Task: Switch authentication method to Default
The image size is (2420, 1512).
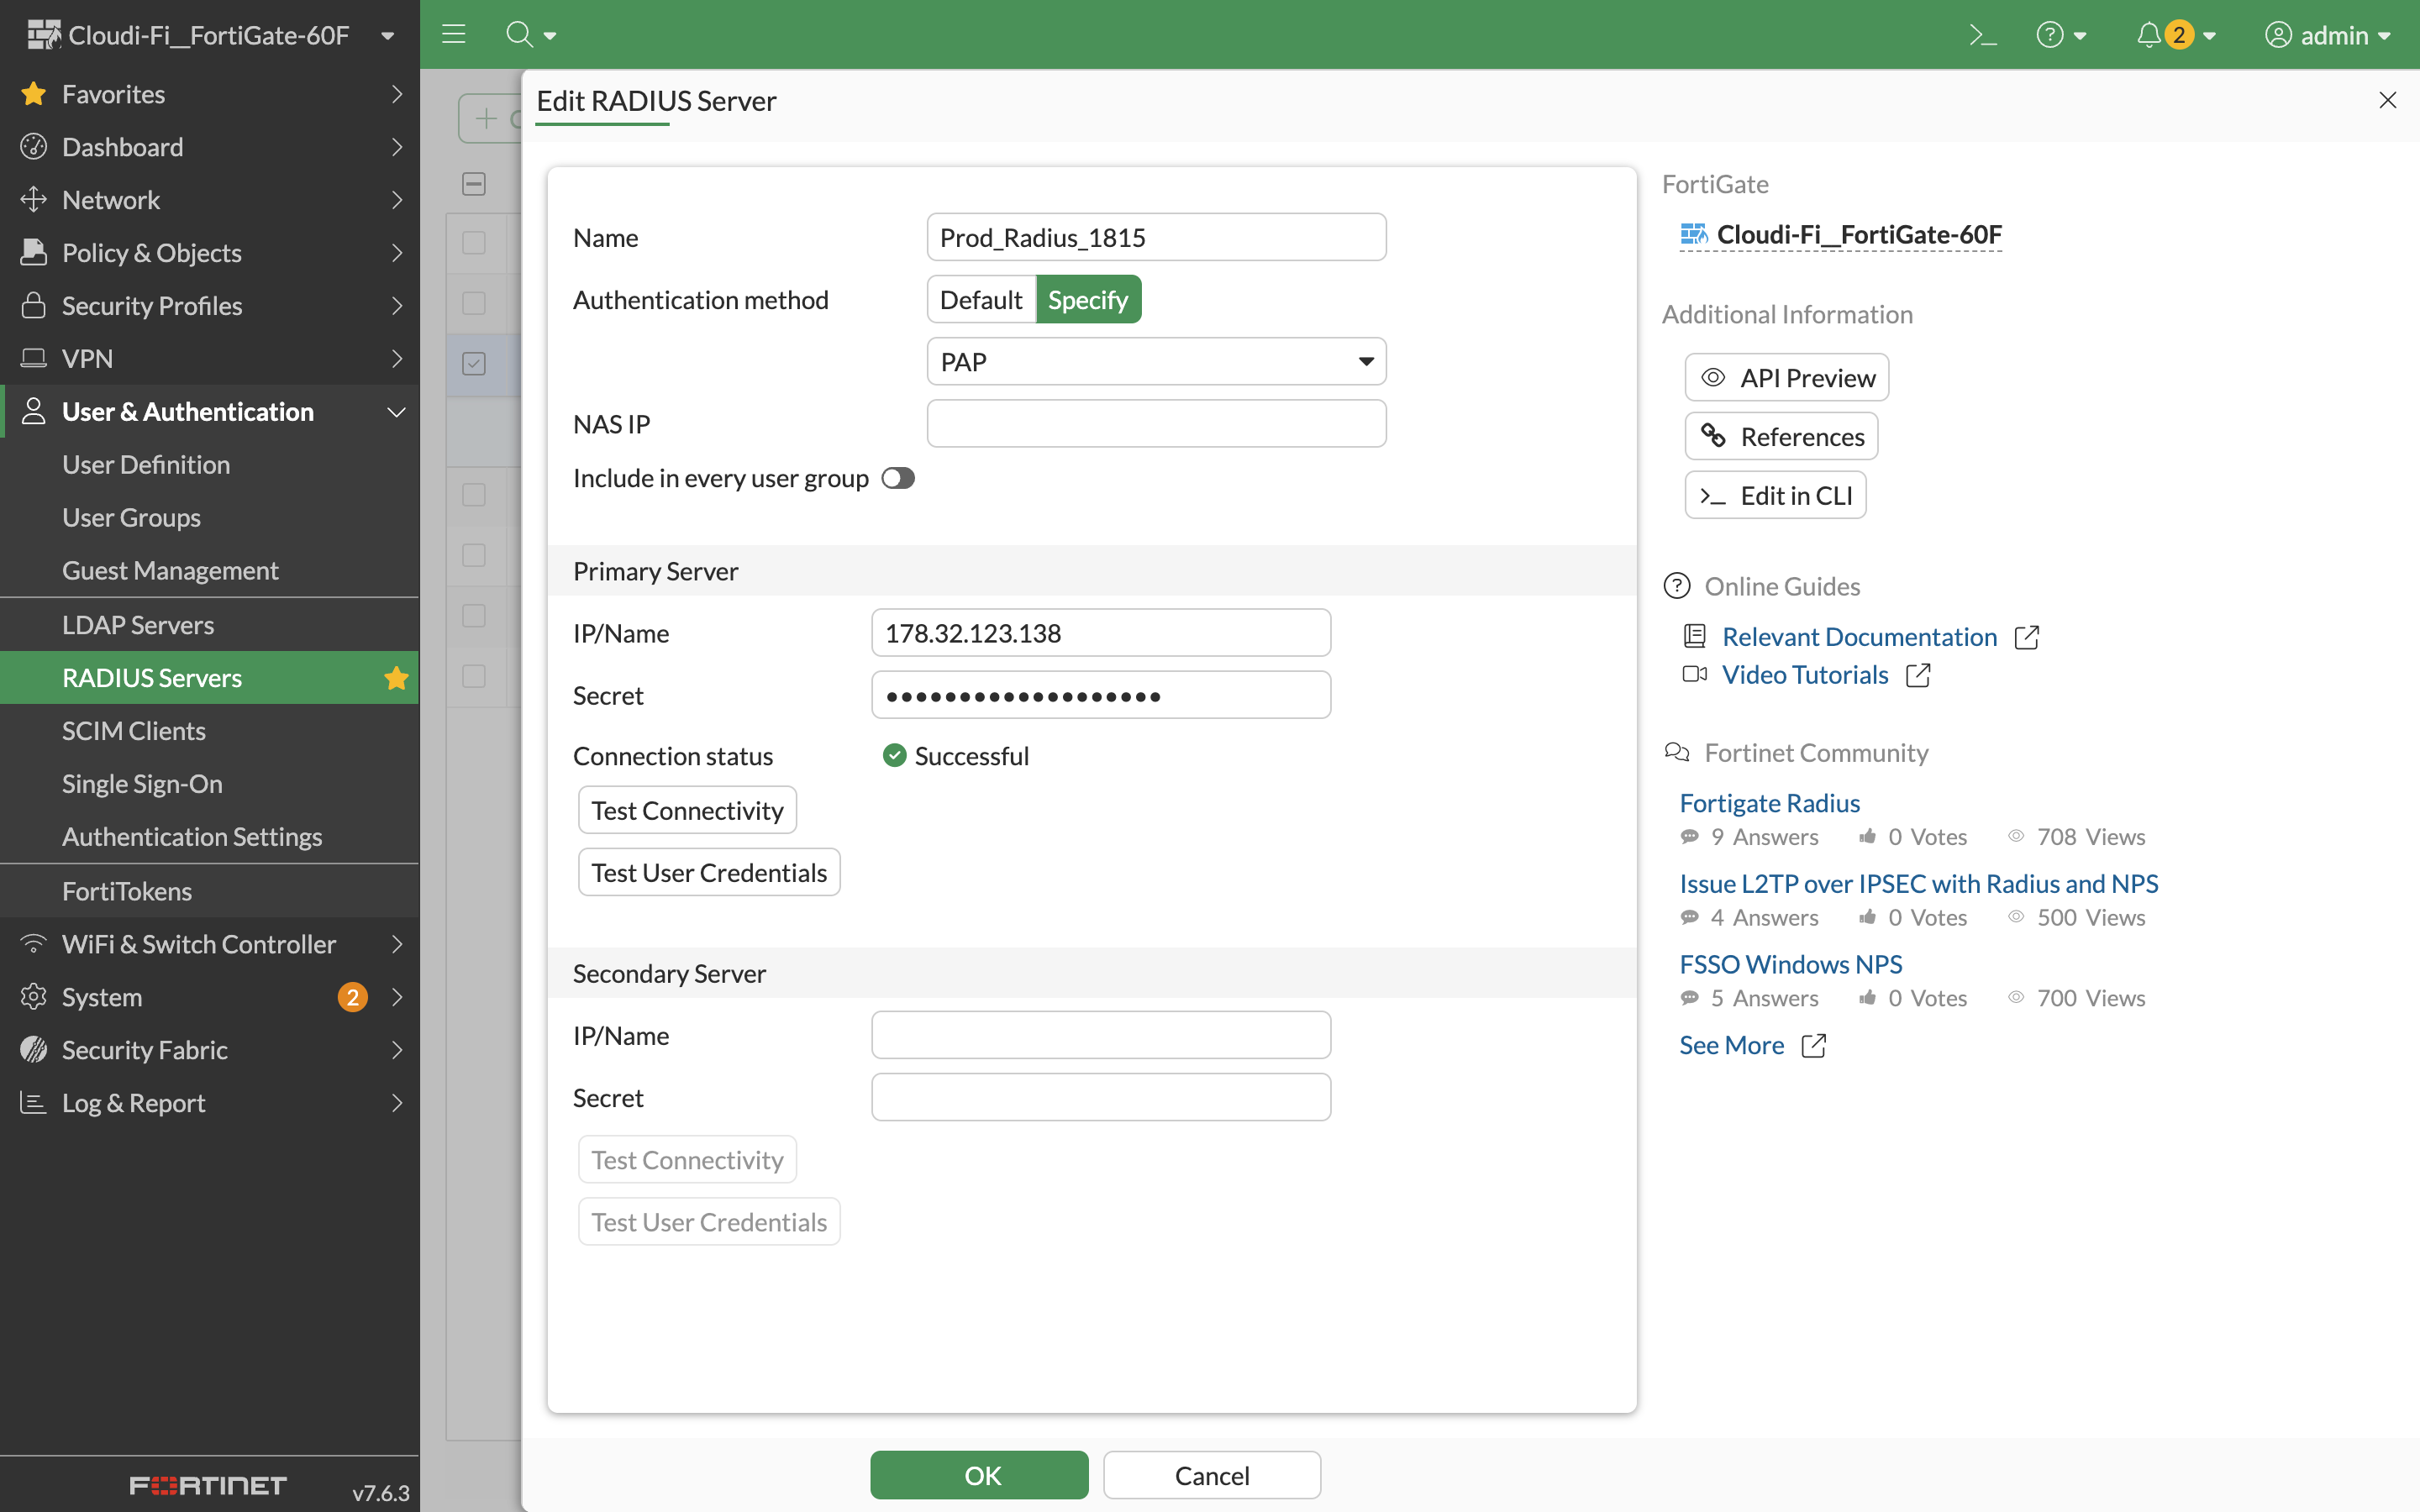Action: tap(981, 299)
